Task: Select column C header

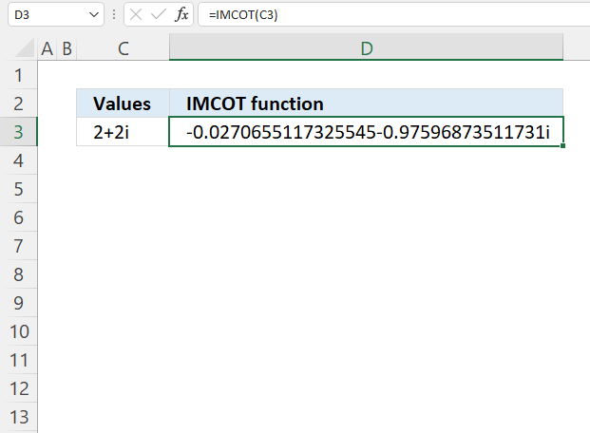Action: click(123, 48)
